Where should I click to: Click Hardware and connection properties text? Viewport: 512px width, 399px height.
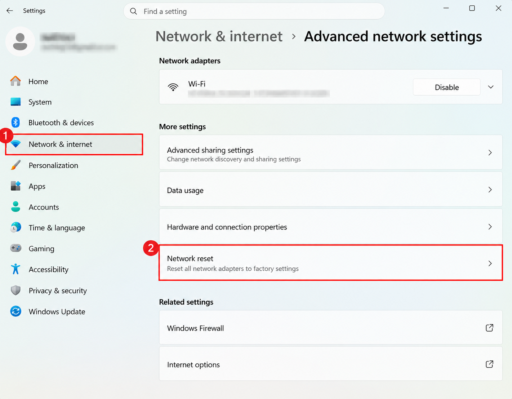tap(227, 227)
